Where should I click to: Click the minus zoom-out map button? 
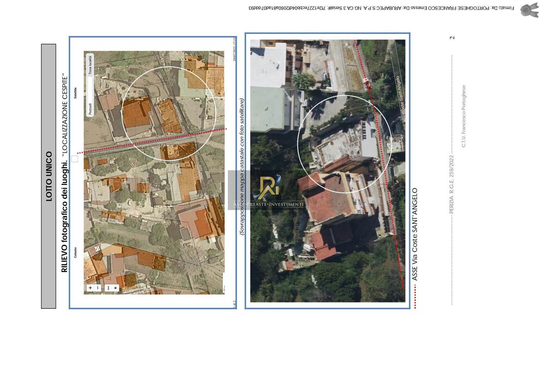(x=98, y=288)
